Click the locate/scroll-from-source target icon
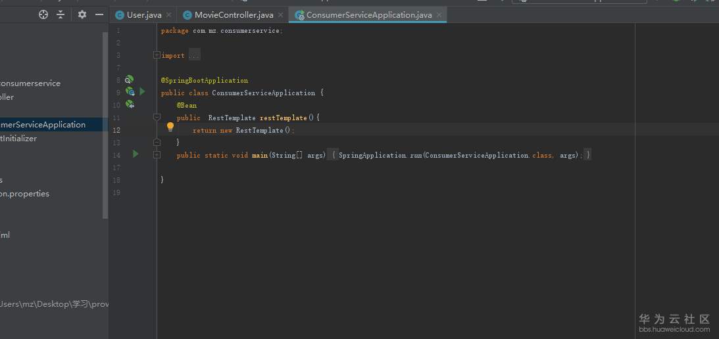Viewport: 719px width, 339px height. click(43, 14)
